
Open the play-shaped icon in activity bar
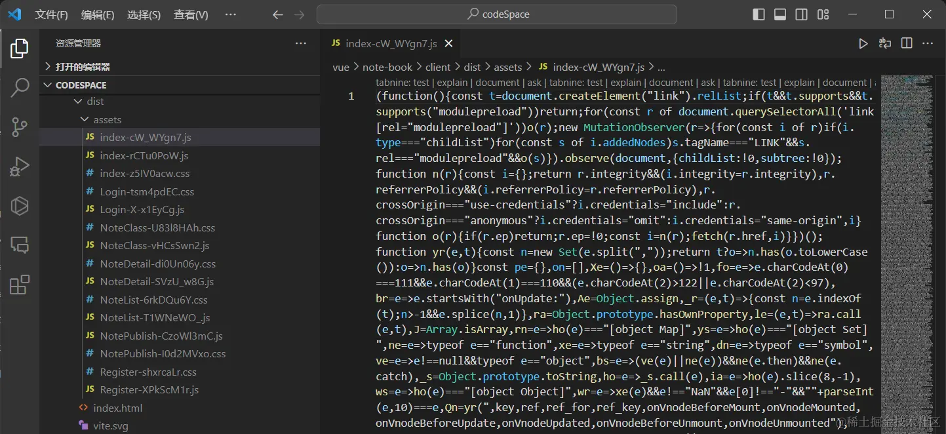coord(20,206)
